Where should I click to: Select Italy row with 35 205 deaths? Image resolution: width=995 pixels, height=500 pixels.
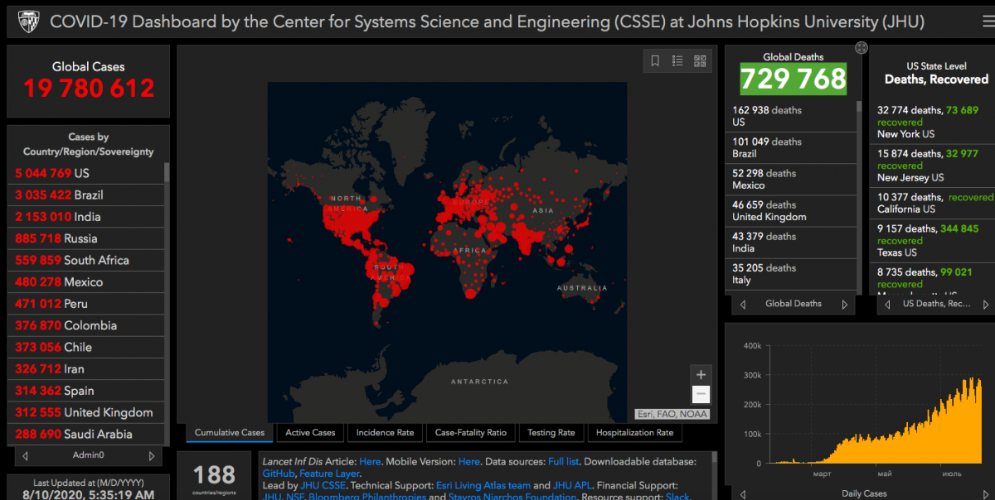pos(791,273)
